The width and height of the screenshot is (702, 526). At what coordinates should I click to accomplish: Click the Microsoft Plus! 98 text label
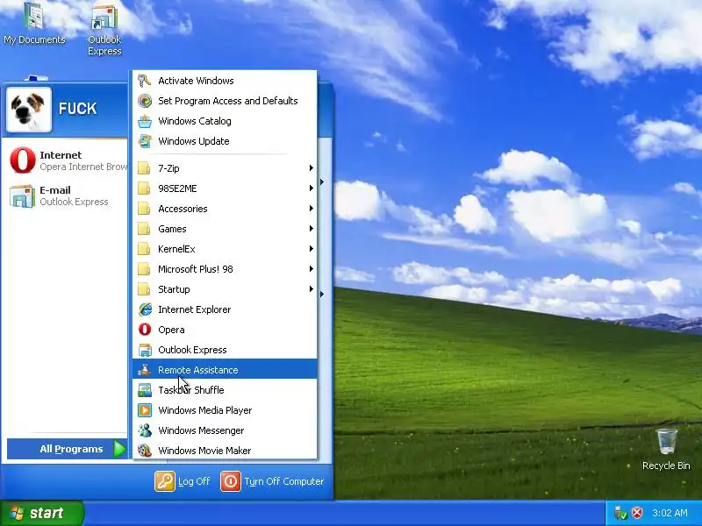[196, 269]
